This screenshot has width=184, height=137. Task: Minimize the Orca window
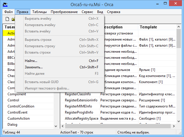point(157,4)
